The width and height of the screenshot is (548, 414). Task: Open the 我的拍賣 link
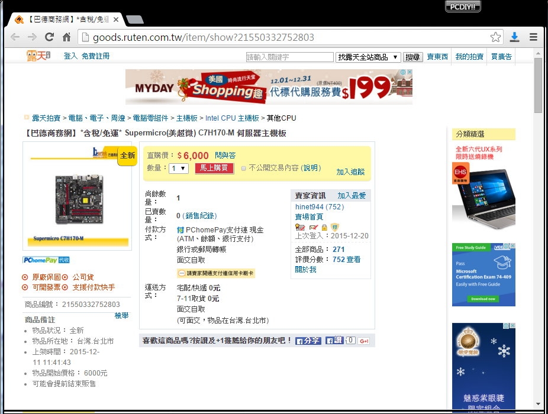(469, 57)
